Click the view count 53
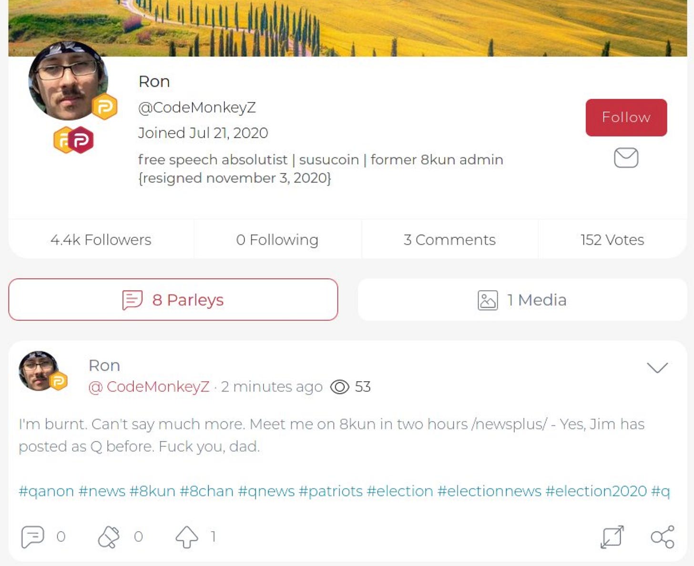The image size is (694, 566). [363, 387]
